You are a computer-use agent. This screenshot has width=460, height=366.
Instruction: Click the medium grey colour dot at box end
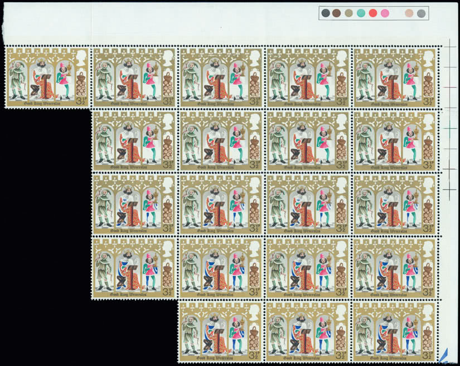(x=422, y=13)
